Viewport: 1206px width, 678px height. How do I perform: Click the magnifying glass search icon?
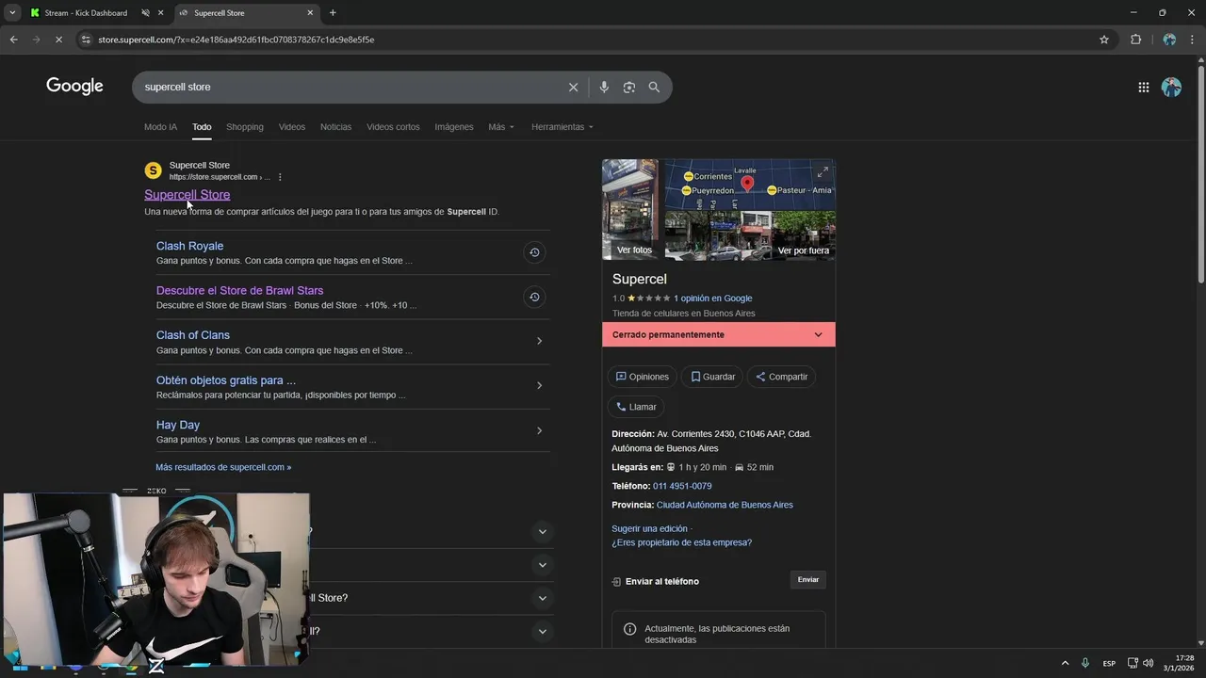[654, 87]
